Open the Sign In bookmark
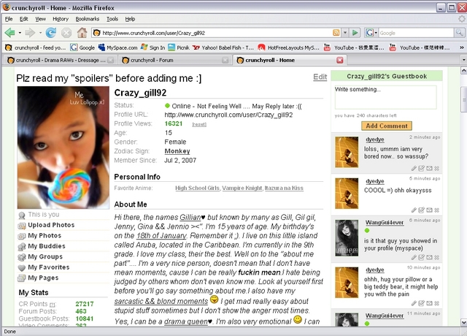This screenshot has width=467, height=336. point(153,47)
